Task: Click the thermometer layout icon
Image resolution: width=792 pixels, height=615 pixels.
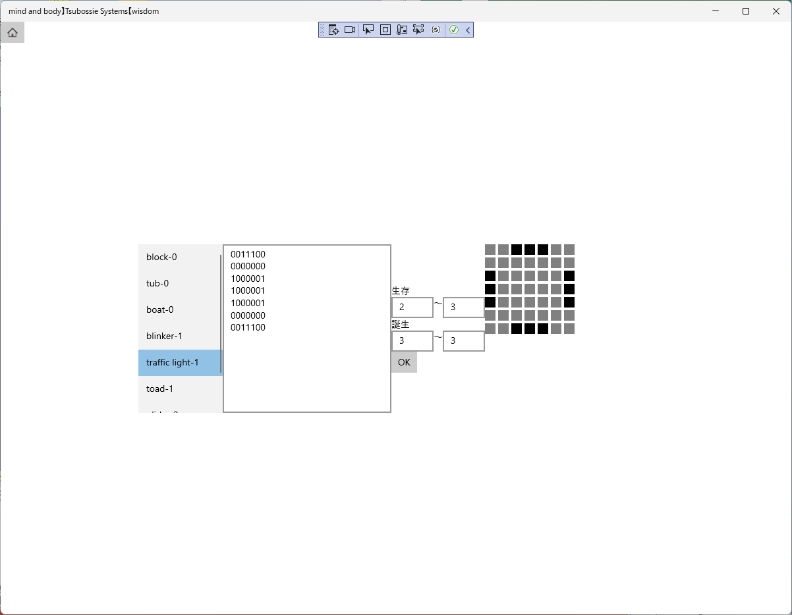Action: click(x=402, y=30)
